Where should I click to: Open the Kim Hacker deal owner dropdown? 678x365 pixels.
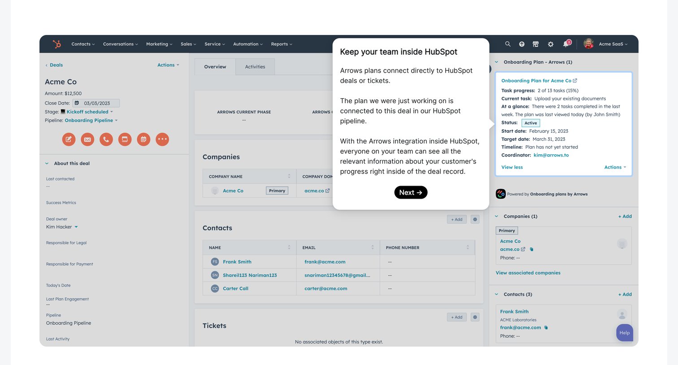[x=62, y=227]
